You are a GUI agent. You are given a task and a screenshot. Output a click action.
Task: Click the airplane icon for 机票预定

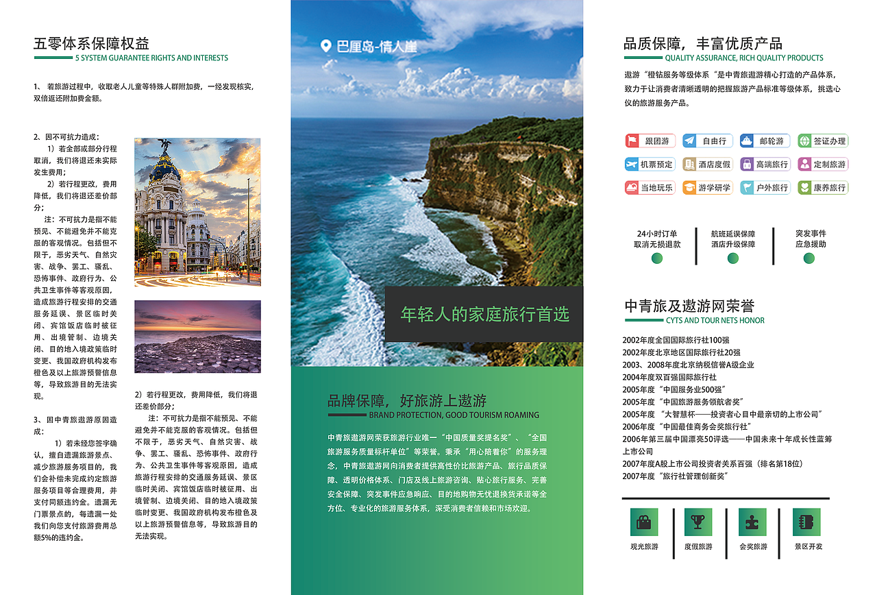[x=632, y=164]
